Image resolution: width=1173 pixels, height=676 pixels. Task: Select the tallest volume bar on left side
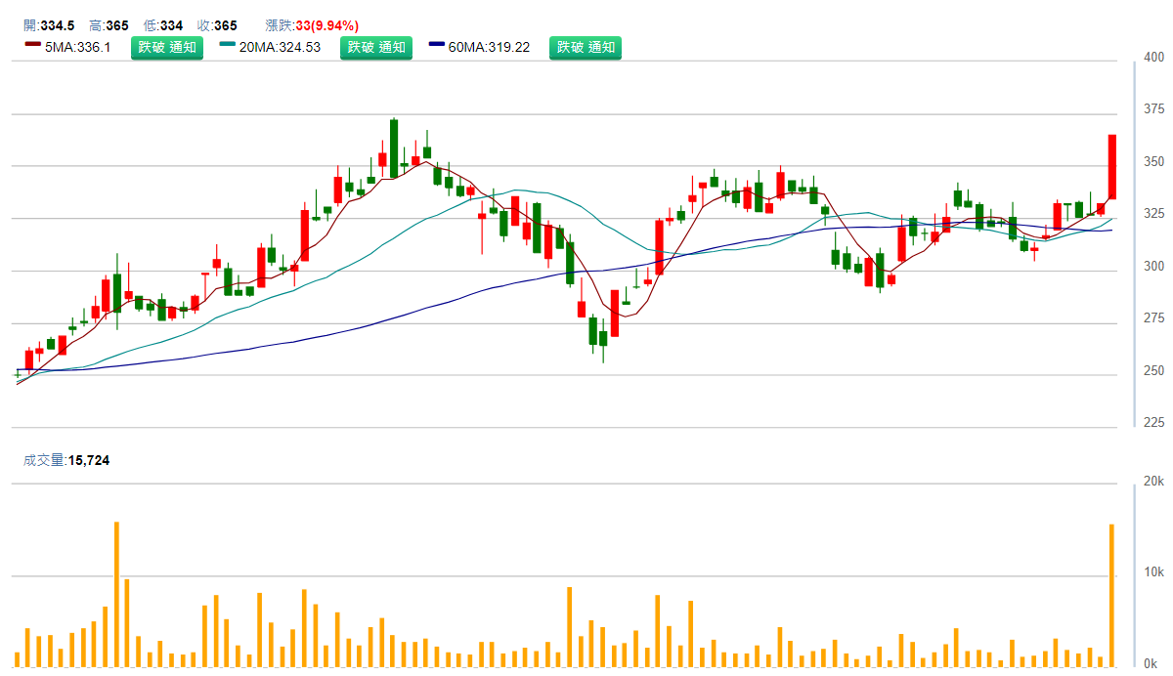click(116, 594)
